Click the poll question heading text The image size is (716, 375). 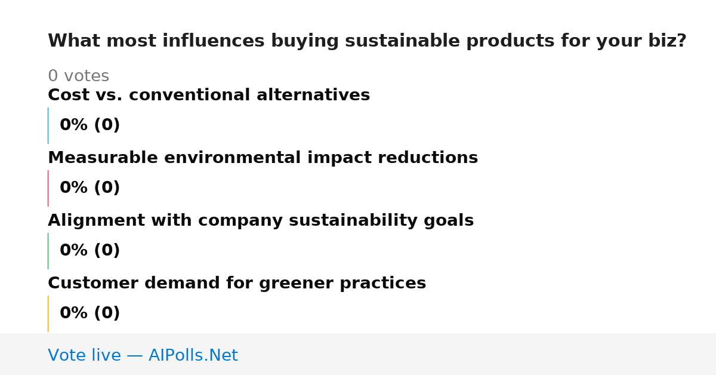367,41
